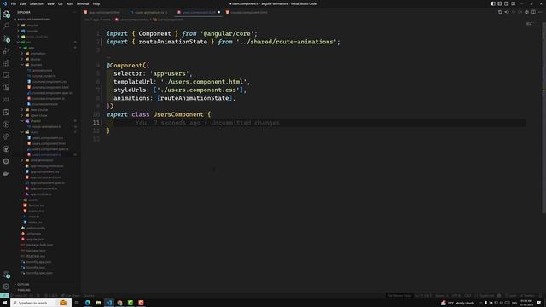
Task: Click the weather widget in taskbar
Action: [x=457, y=303]
